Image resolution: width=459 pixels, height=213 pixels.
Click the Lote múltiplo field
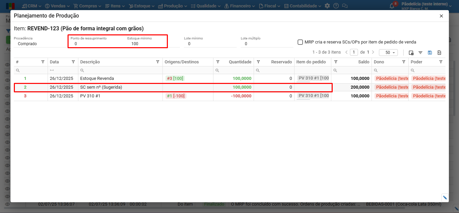267,44
